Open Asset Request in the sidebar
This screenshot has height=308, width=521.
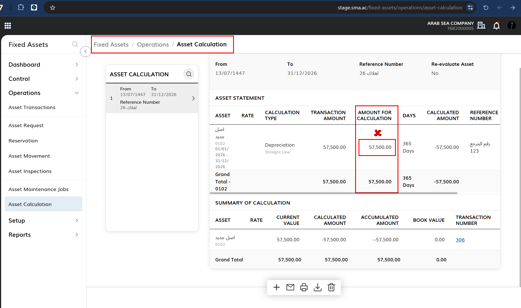pyautogui.click(x=26, y=125)
